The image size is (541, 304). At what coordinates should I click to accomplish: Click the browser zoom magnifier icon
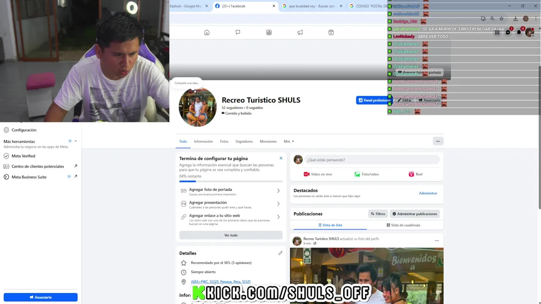pos(492,19)
